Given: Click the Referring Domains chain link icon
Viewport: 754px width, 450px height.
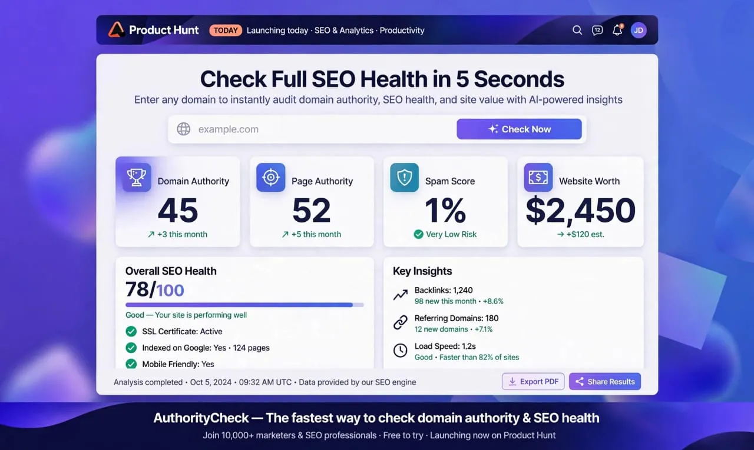Looking at the screenshot, I should pos(401,322).
